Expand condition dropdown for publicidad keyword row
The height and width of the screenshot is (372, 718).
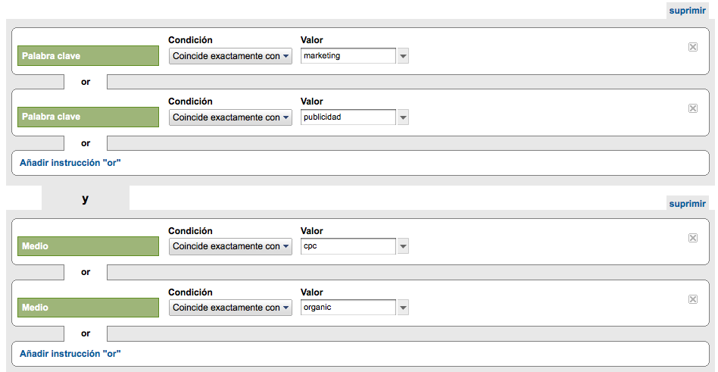(x=230, y=117)
